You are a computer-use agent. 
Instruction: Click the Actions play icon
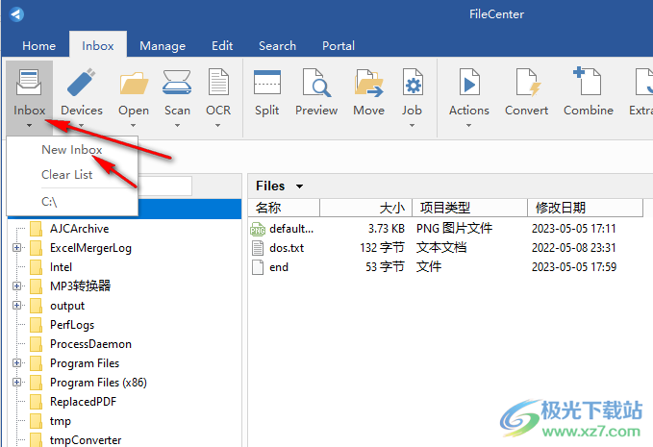(x=469, y=83)
